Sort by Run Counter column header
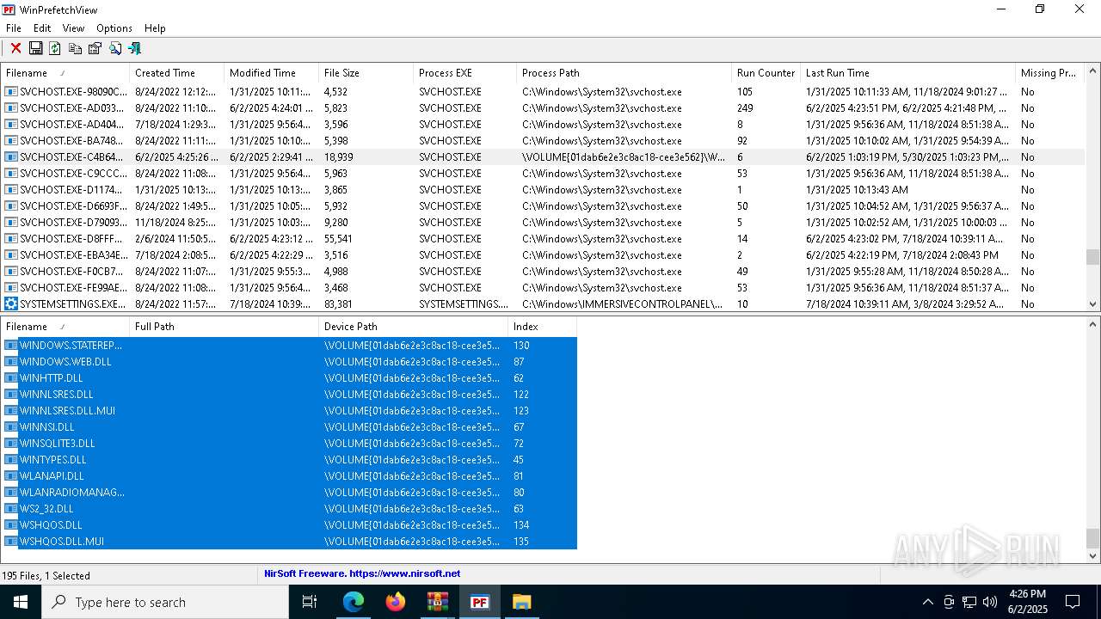The image size is (1101, 619). pos(766,73)
